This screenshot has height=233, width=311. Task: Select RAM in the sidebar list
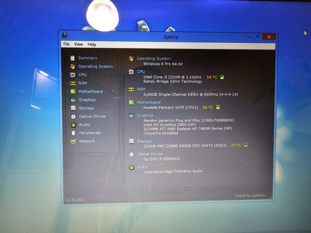point(83,83)
